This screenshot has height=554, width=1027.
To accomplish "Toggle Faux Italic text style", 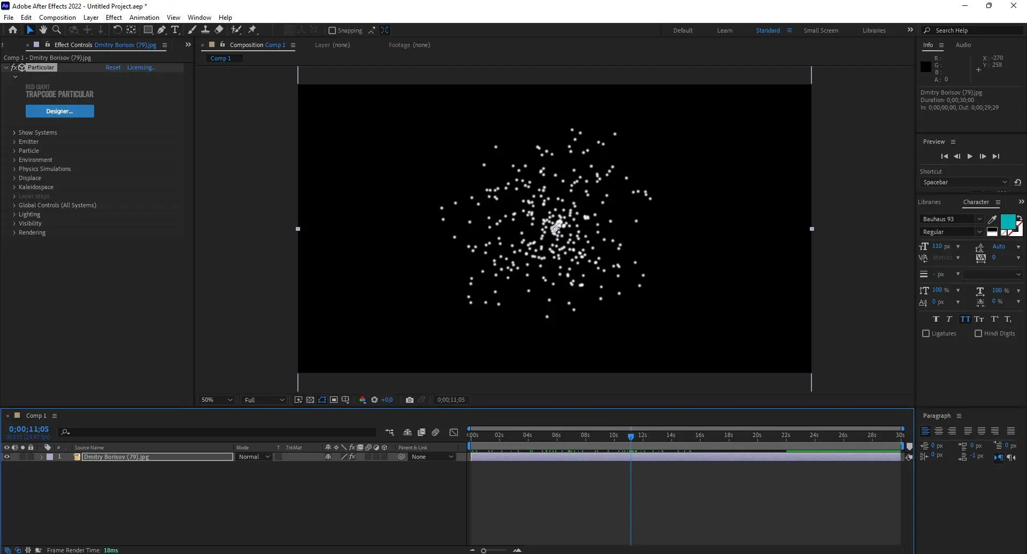I will point(949,319).
